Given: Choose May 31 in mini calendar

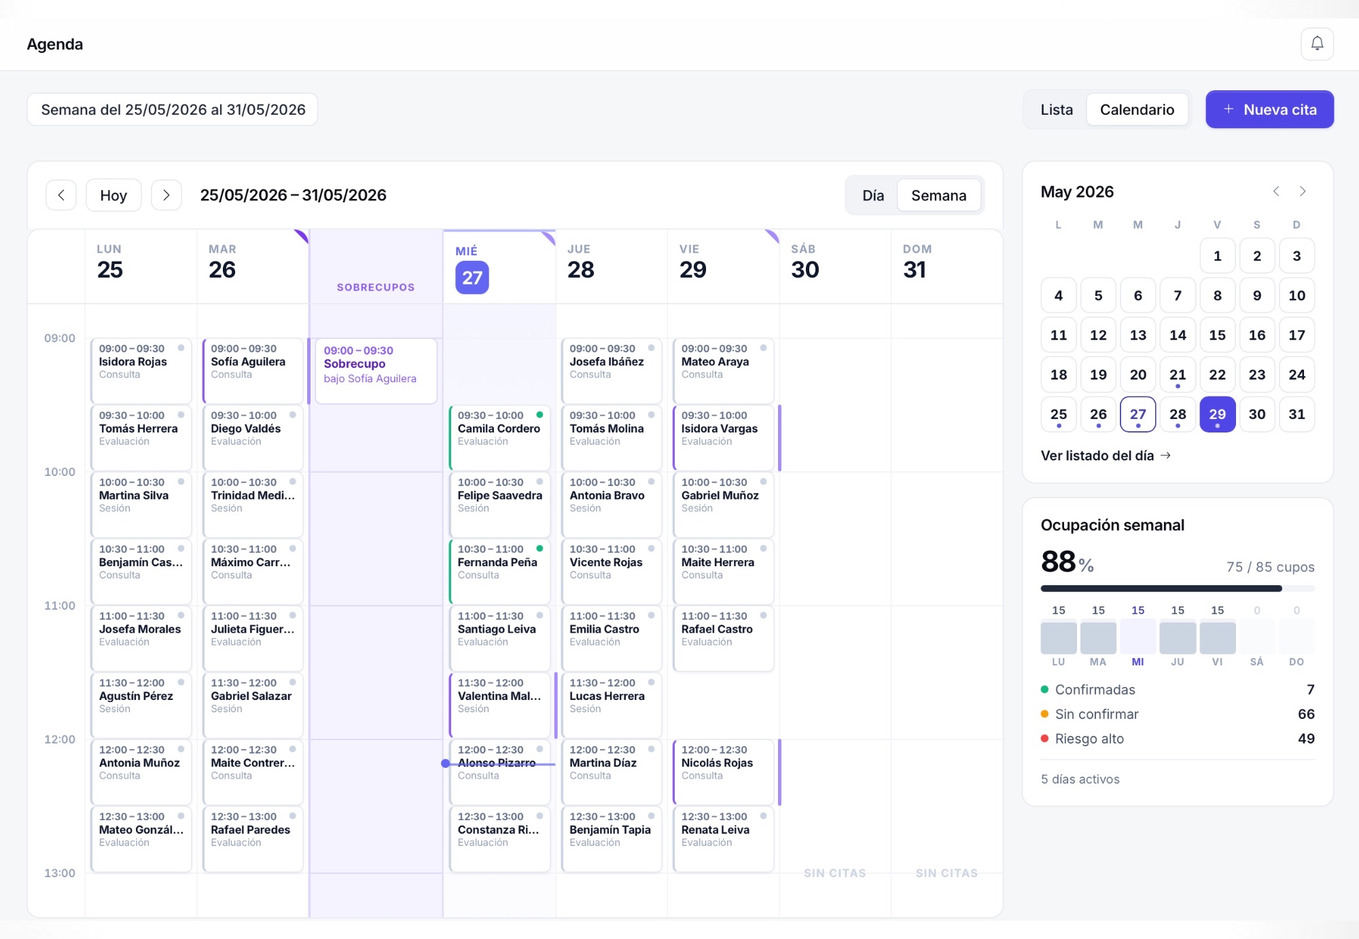Looking at the screenshot, I should (1296, 414).
